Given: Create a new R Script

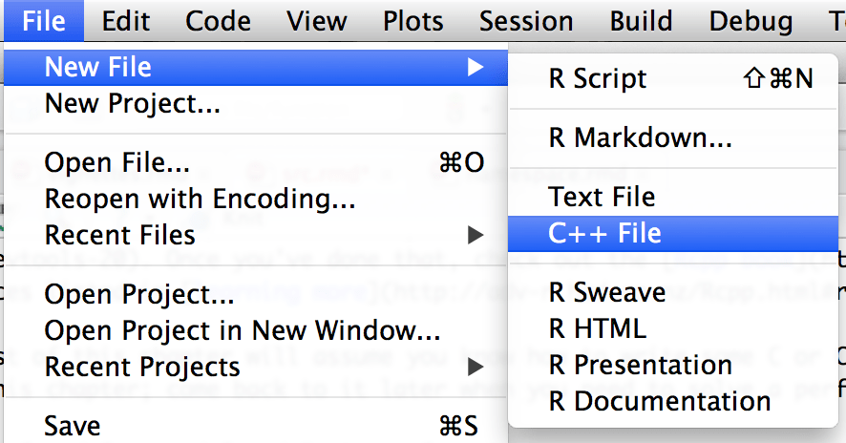Looking at the screenshot, I should point(673,79).
